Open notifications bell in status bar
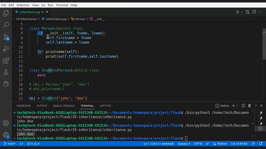 coord(261,144)
